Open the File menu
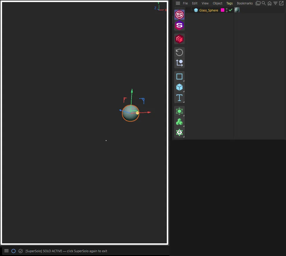The image size is (286, 256). [185, 3]
